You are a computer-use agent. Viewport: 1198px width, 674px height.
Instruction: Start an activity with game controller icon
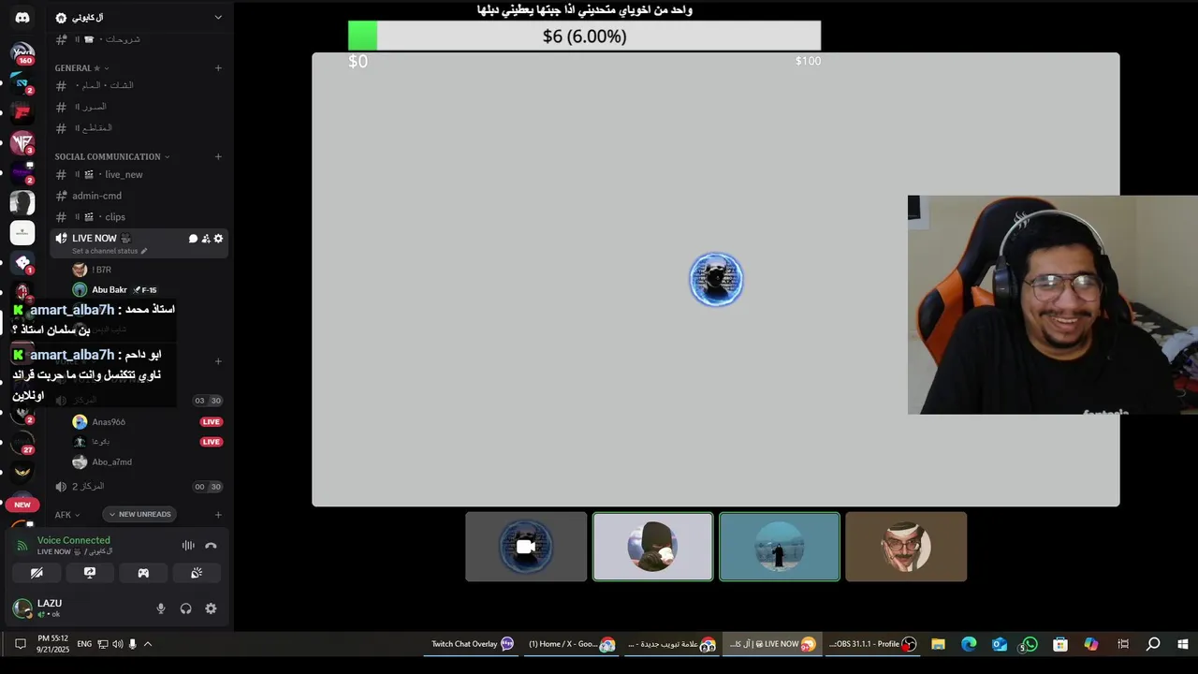[x=143, y=573]
